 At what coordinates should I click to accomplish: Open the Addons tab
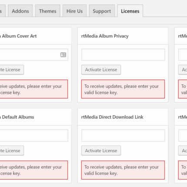click(20, 11)
